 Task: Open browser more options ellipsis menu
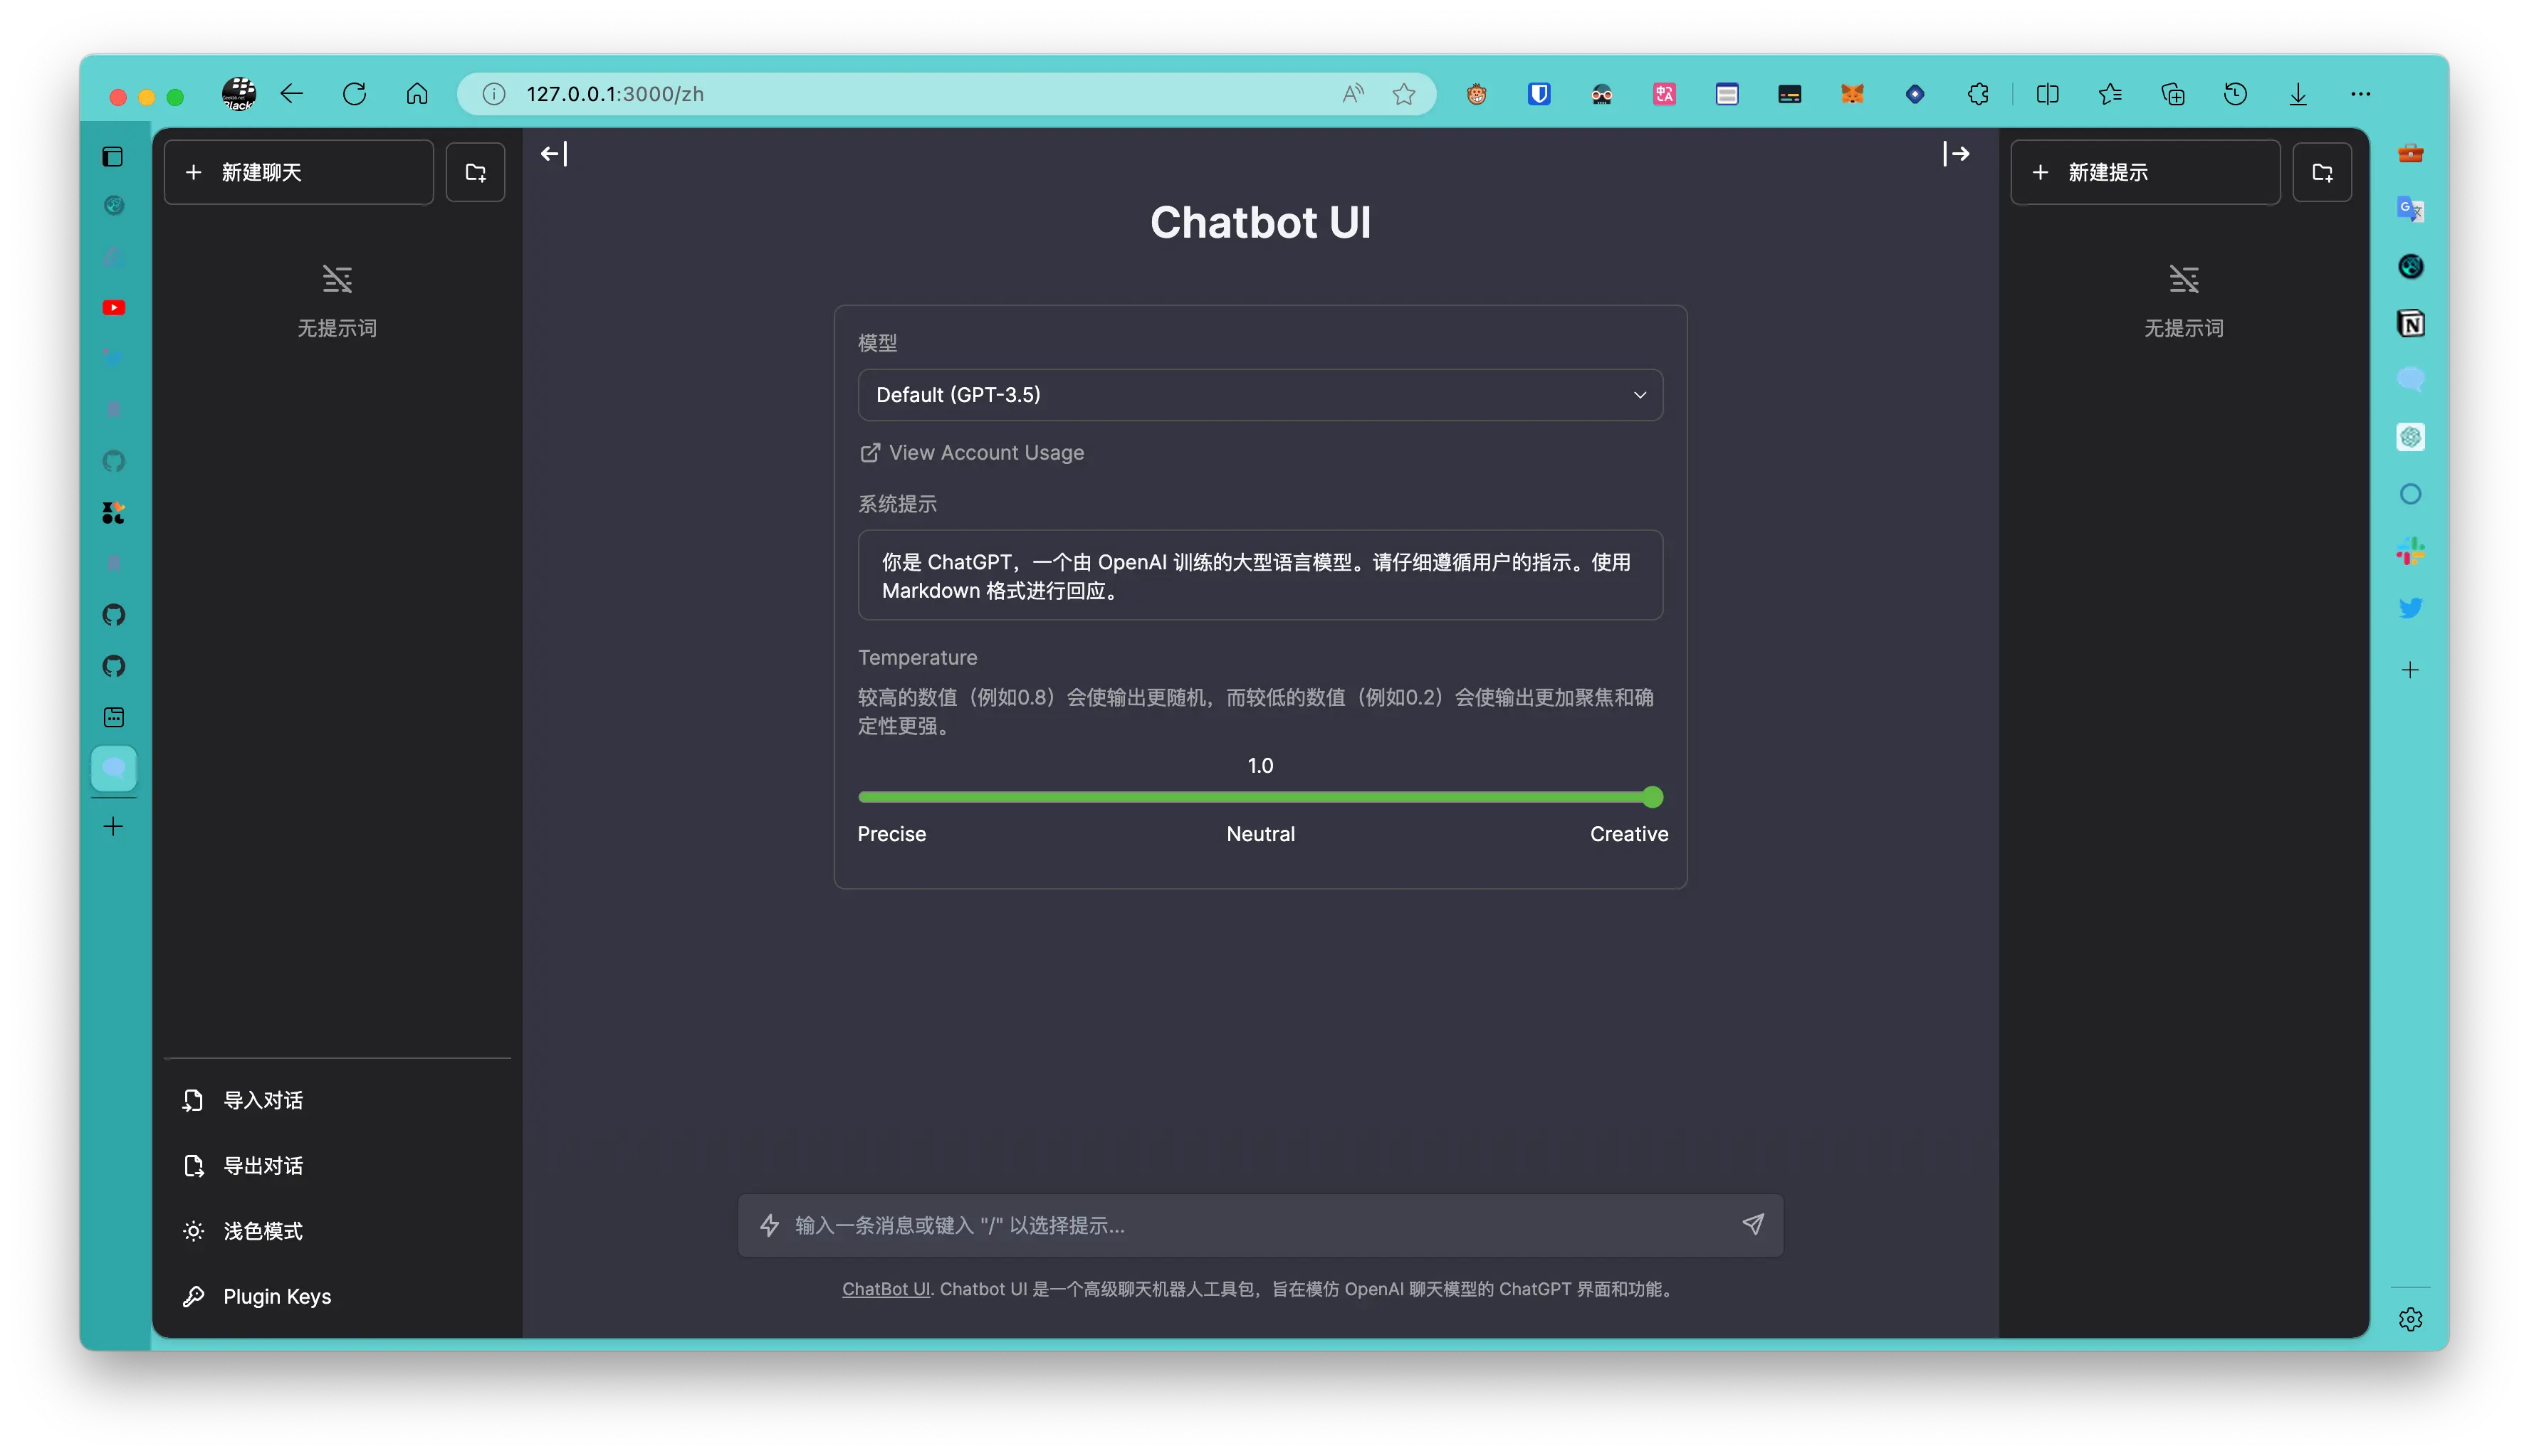[x=2361, y=94]
